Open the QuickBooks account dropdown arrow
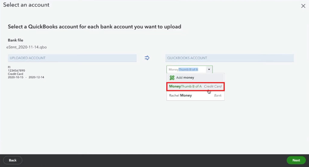The height and width of the screenshot is (167, 309). pos(209,70)
